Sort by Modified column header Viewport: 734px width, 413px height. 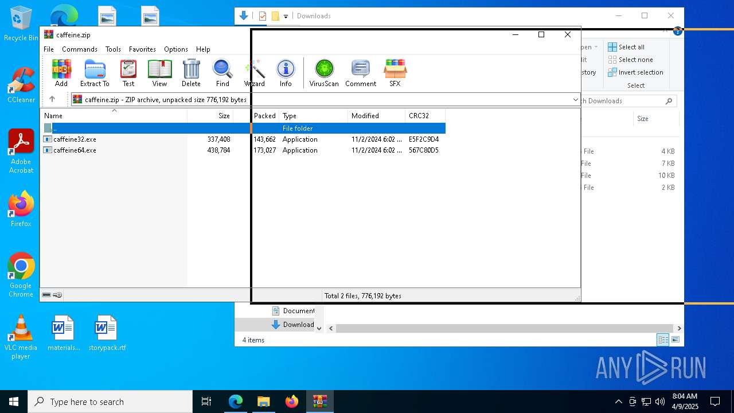point(376,116)
